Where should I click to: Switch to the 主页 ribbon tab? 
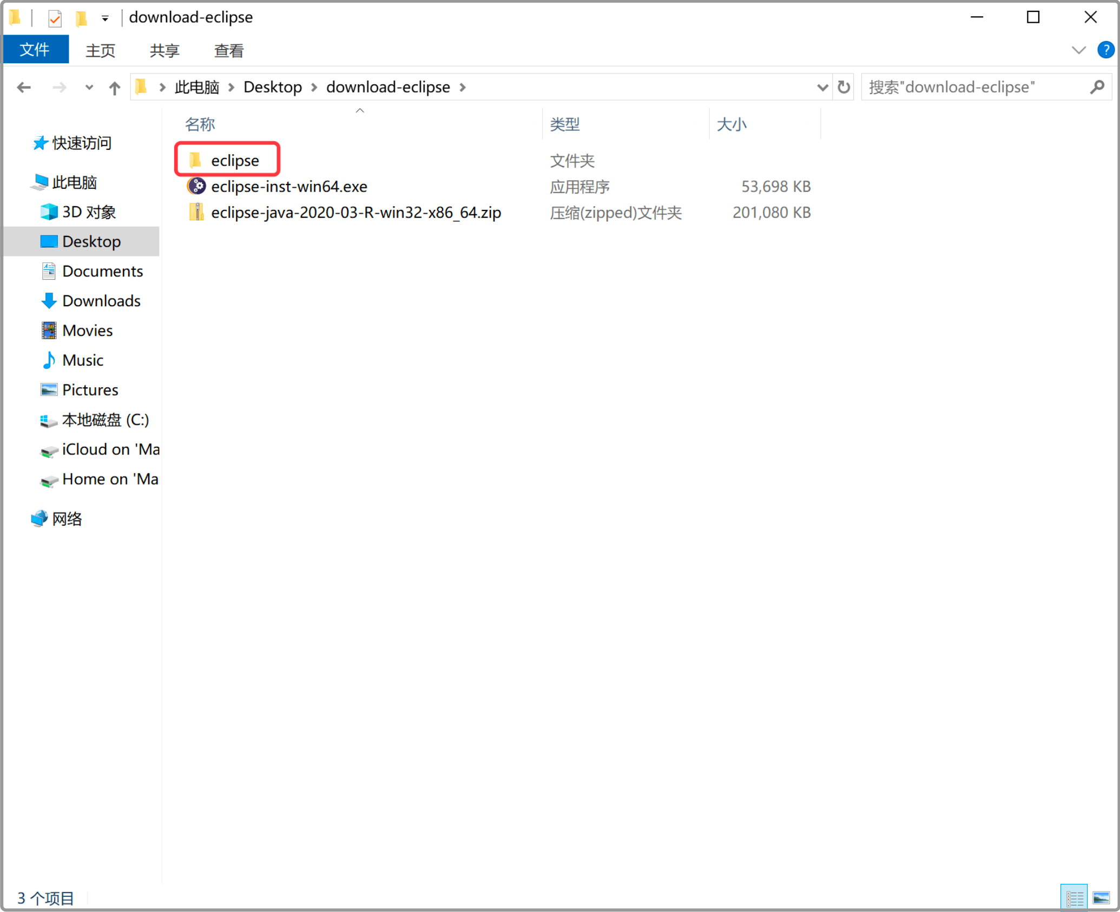(x=100, y=50)
